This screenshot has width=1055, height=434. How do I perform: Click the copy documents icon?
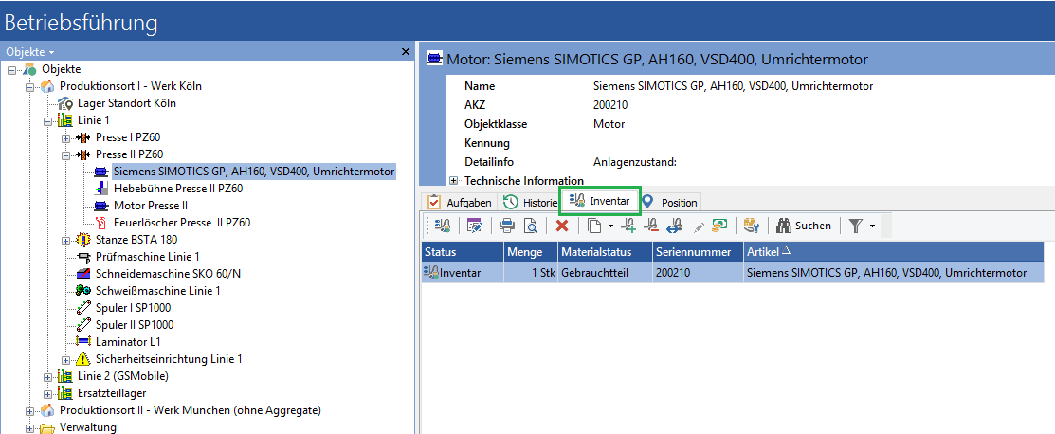point(594,226)
